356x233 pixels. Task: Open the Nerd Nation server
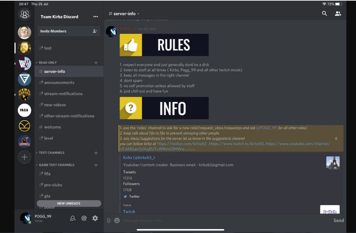coord(24,95)
